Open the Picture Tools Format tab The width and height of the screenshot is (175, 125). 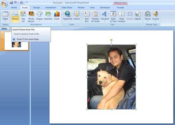120,8
